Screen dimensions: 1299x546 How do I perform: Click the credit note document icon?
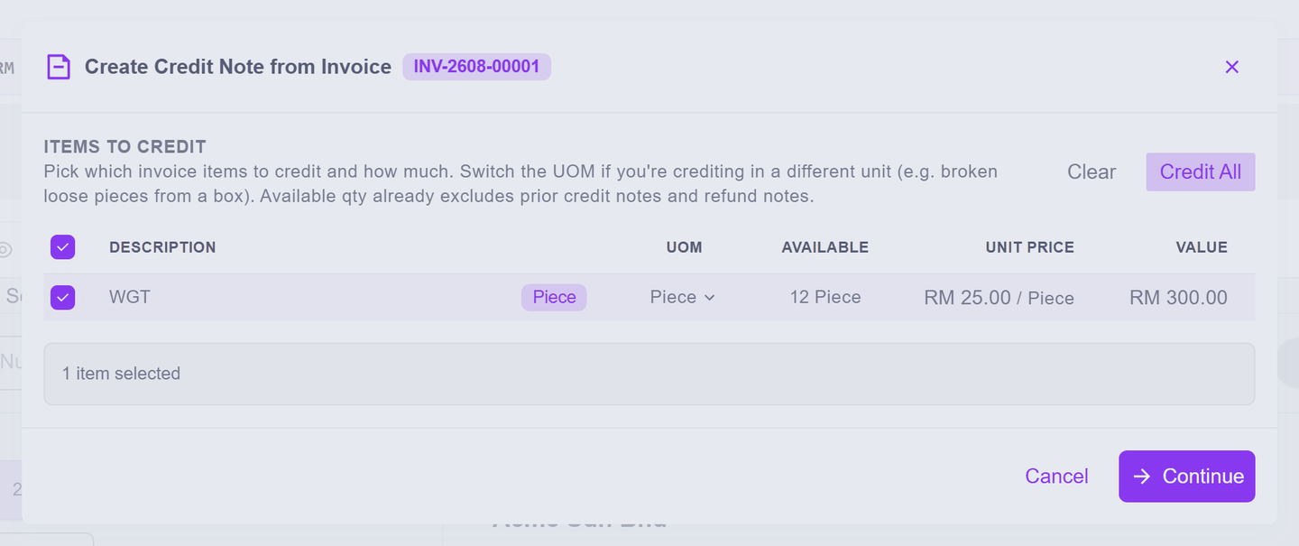(59, 67)
